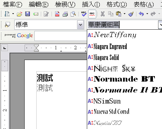Toggle AutoSpellcheck red-underline ABC button
This screenshot has width=162, height=129.
[92, 14]
